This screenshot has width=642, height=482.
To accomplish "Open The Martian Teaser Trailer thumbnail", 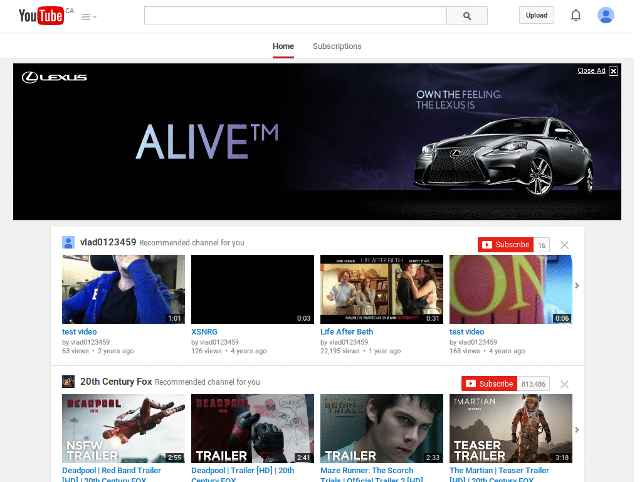I will 510,429.
